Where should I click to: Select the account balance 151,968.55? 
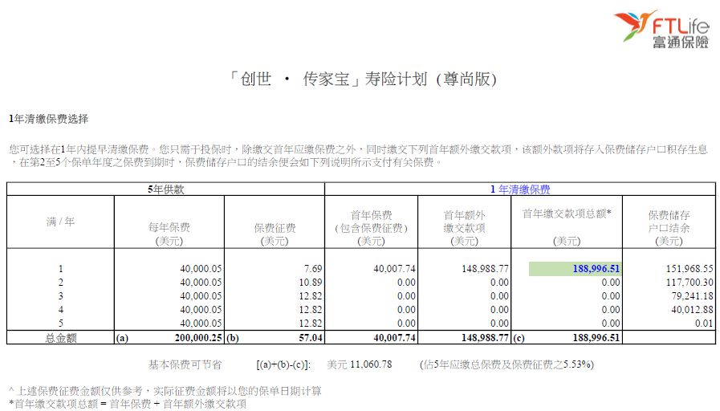point(689,269)
